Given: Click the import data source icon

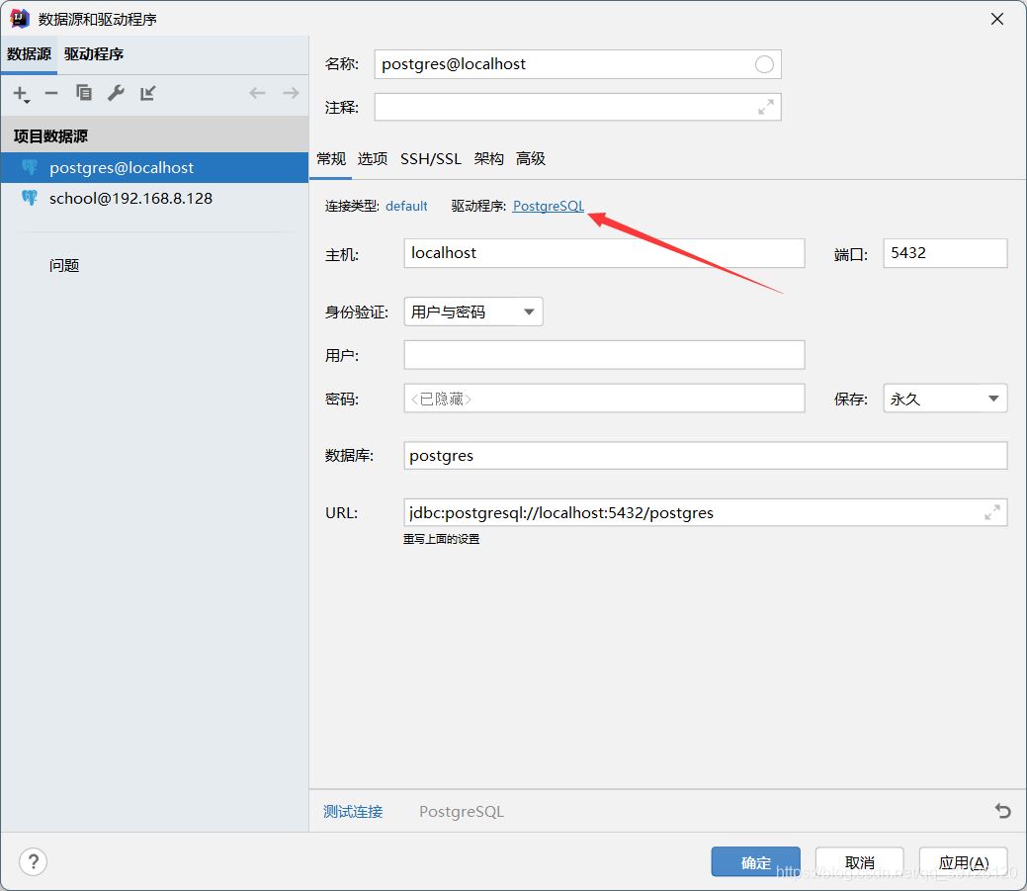Looking at the screenshot, I should pyautogui.click(x=147, y=93).
